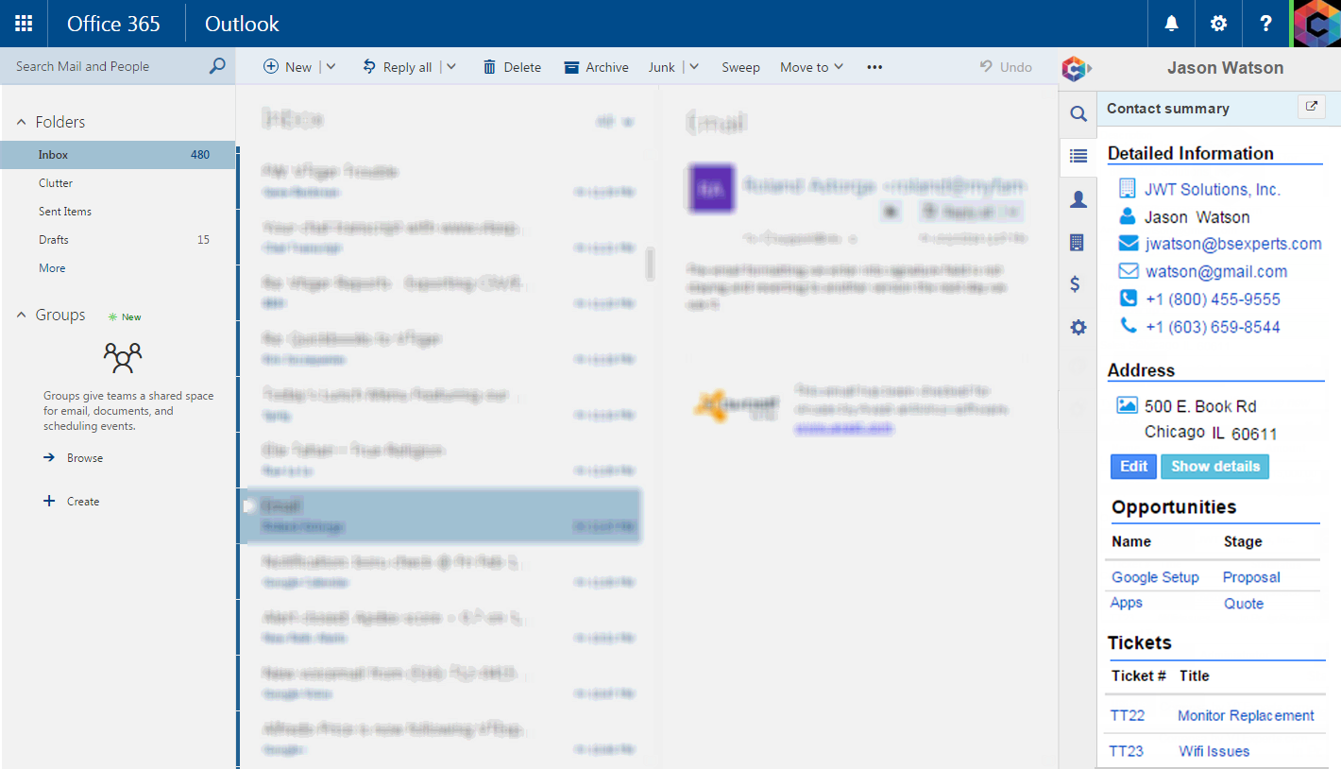Select the Drafts folder
This screenshot has width=1341, height=769.
(x=54, y=240)
